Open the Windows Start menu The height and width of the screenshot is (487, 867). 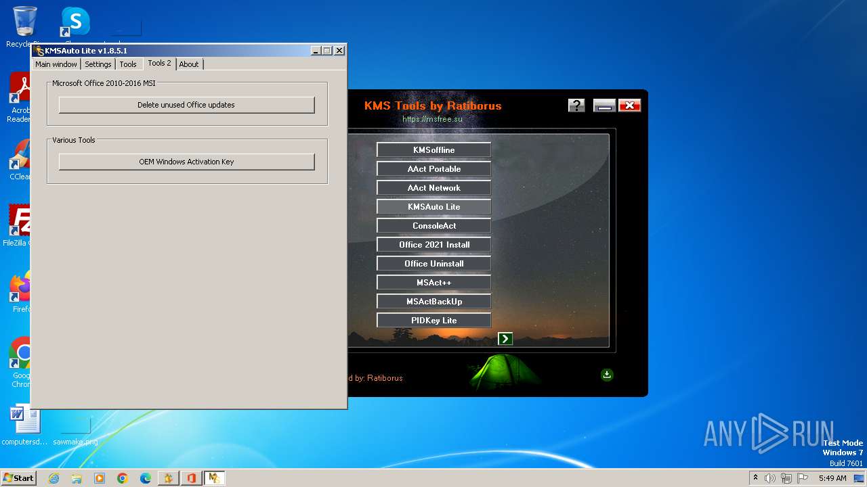pos(18,478)
